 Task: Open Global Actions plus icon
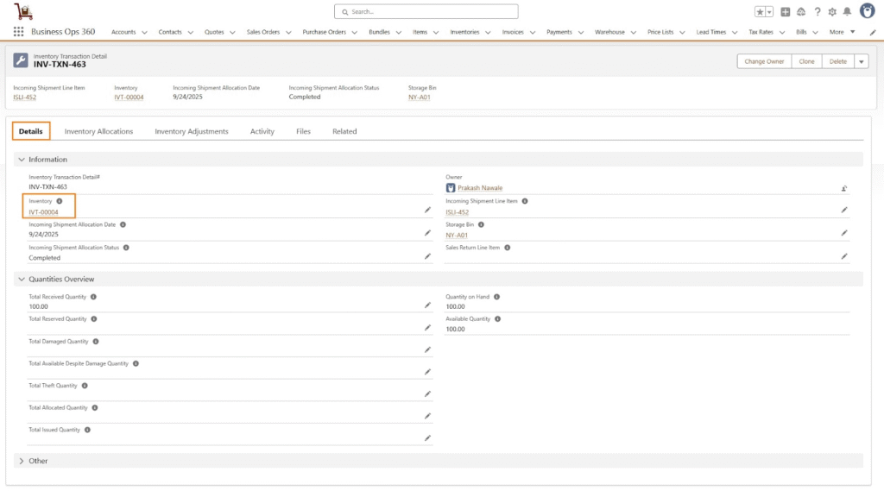(x=786, y=12)
